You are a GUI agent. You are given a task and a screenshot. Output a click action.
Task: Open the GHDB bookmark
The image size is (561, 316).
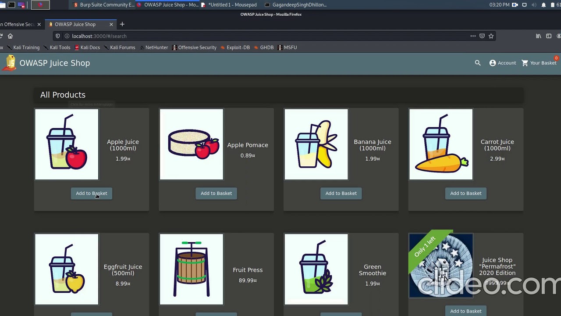click(x=264, y=47)
